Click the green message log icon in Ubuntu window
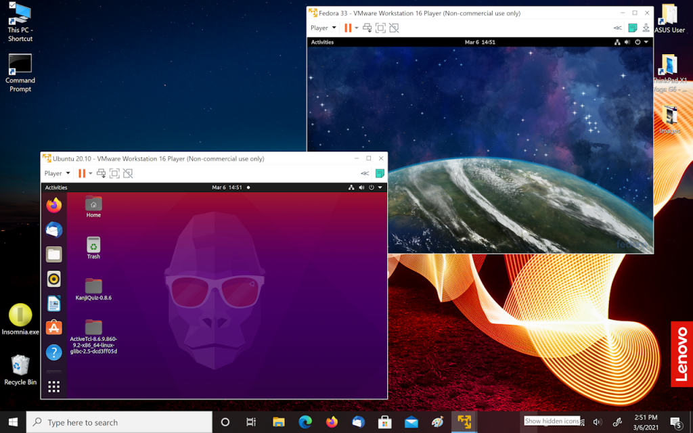693x433 pixels. click(x=380, y=173)
